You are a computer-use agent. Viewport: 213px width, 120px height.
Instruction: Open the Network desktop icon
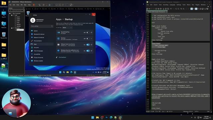(x=4, y=25)
